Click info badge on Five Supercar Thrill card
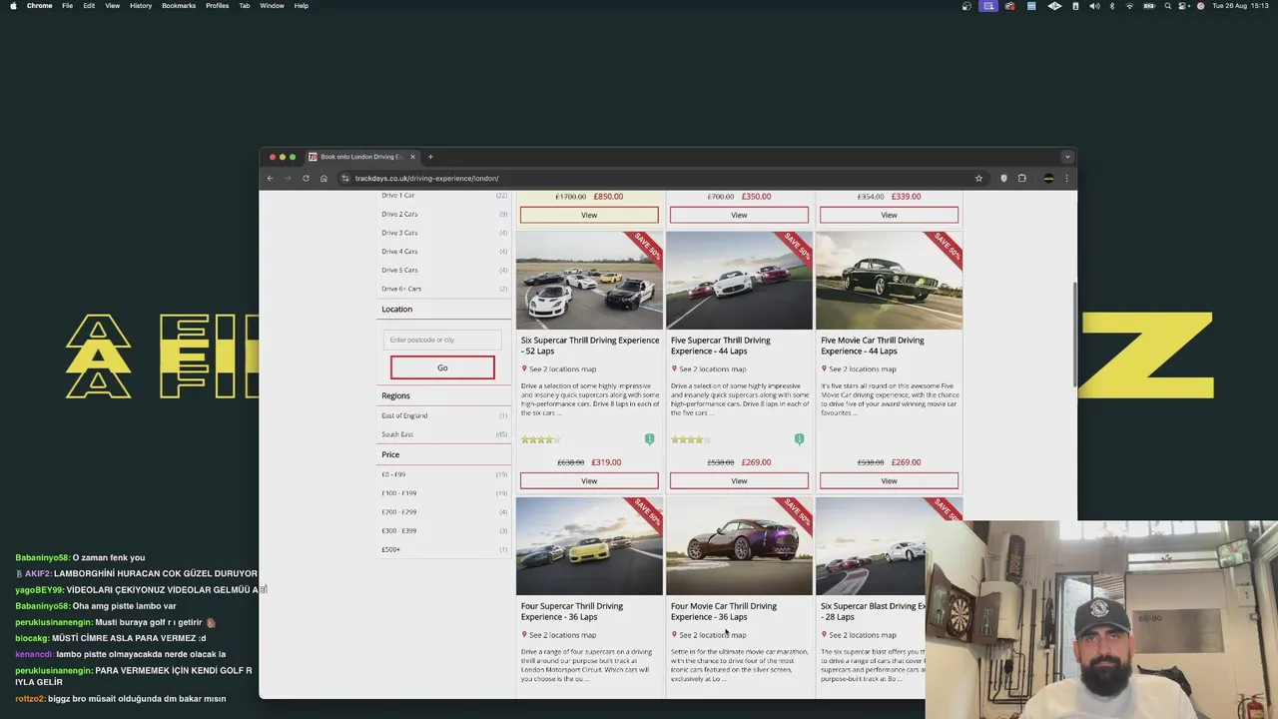The width and height of the screenshot is (1278, 719). click(x=799, y=439)
